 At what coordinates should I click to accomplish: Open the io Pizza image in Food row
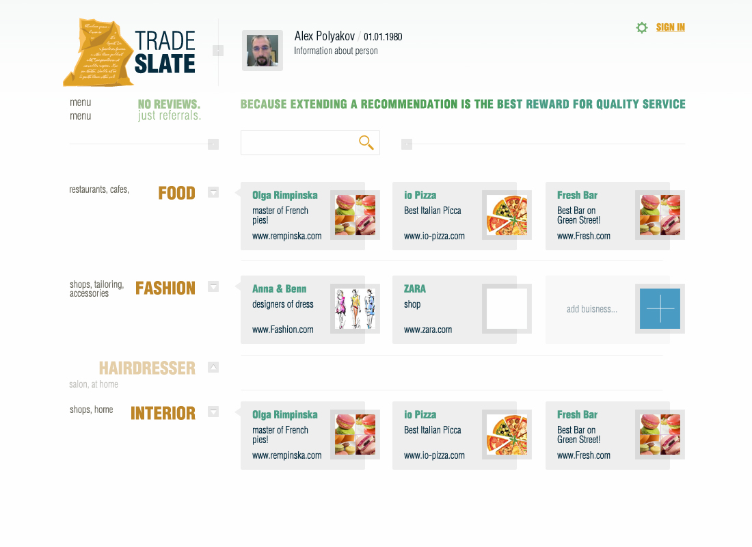507,215
